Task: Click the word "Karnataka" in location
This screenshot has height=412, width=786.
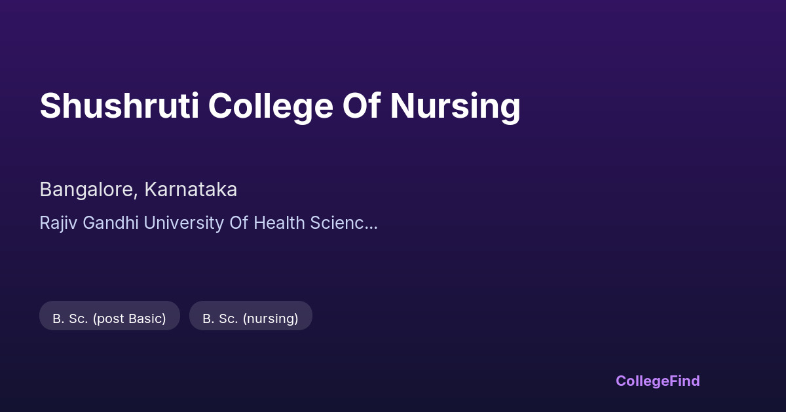Action: coord(191,190)
